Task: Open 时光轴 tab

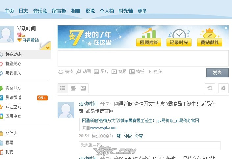Action: coord(126,11)
